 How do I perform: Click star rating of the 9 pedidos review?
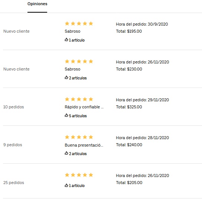tap(79, 137)
